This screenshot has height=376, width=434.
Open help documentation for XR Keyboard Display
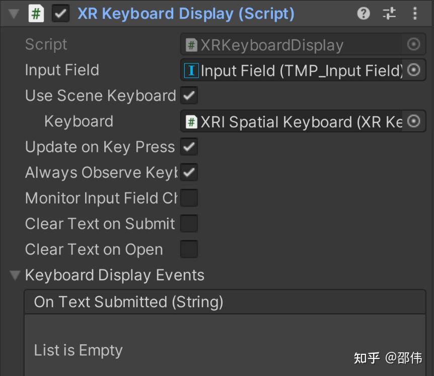coord(363,14)
